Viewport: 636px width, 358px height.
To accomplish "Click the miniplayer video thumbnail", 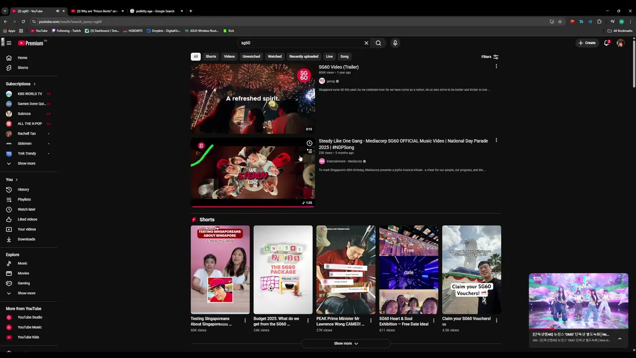I will point(578,301).
